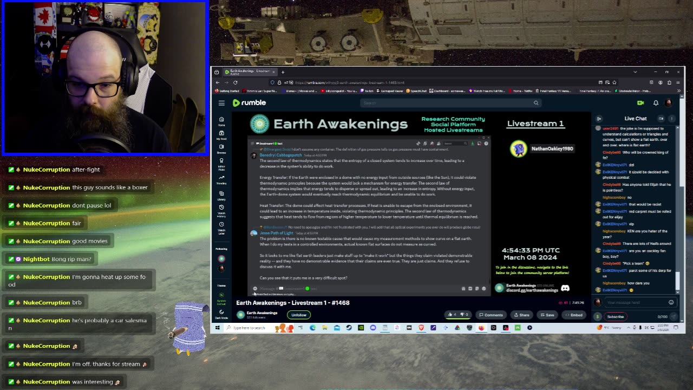Click the video player area
693x390 pixels.
(411, 204)
